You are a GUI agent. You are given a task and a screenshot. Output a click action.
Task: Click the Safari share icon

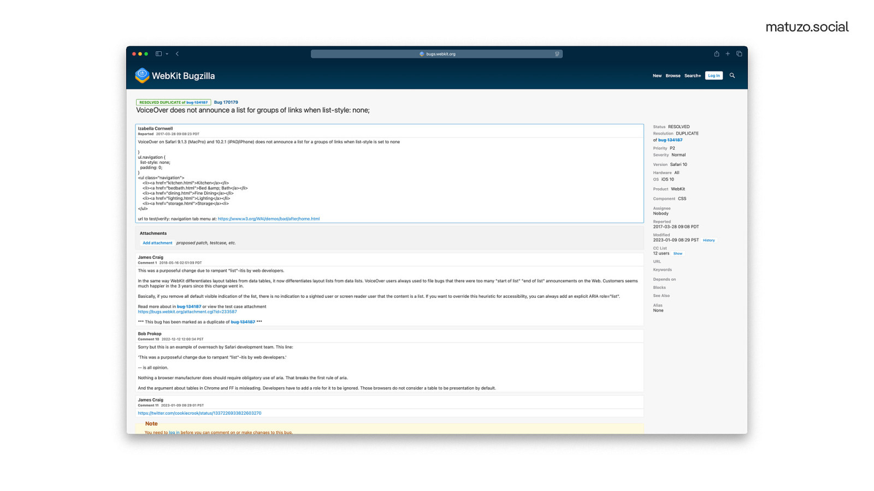point(716,54)
